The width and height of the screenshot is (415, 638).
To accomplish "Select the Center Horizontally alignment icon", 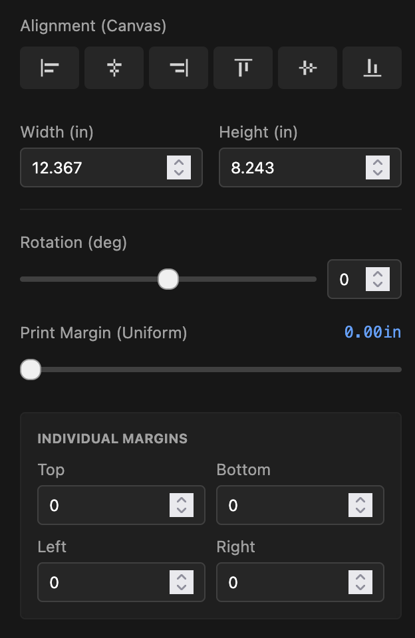I will pos(114,68).
